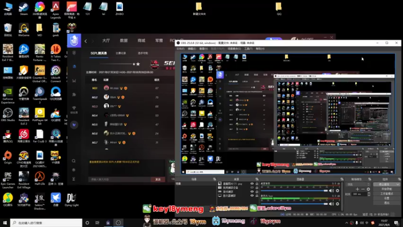Viewport: 403px width, 227px height.
Task: Mute the mic/aux speaker icon
Action: tap(331, 204)
